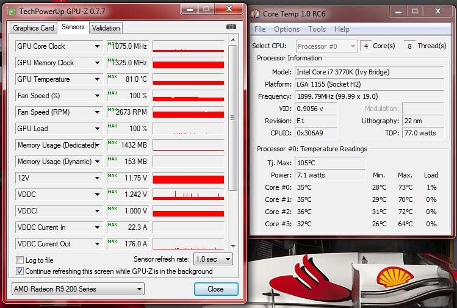
Task: Open the VDDC Current In dropdown
Action: [x=97, y=227]
